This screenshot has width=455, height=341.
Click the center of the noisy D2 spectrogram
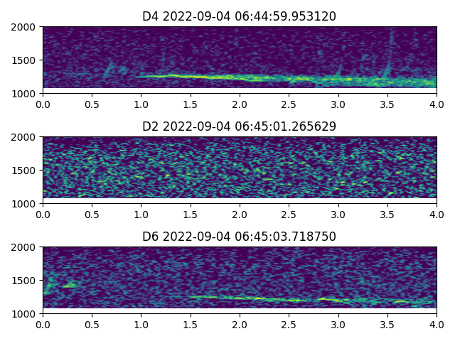240,170
